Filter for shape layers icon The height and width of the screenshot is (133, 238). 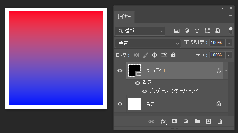tap(207, 31)
